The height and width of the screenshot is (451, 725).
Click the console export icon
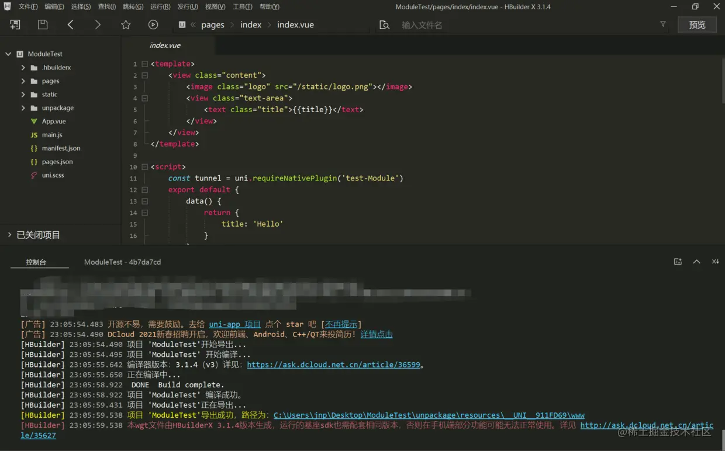click(678, 262)
